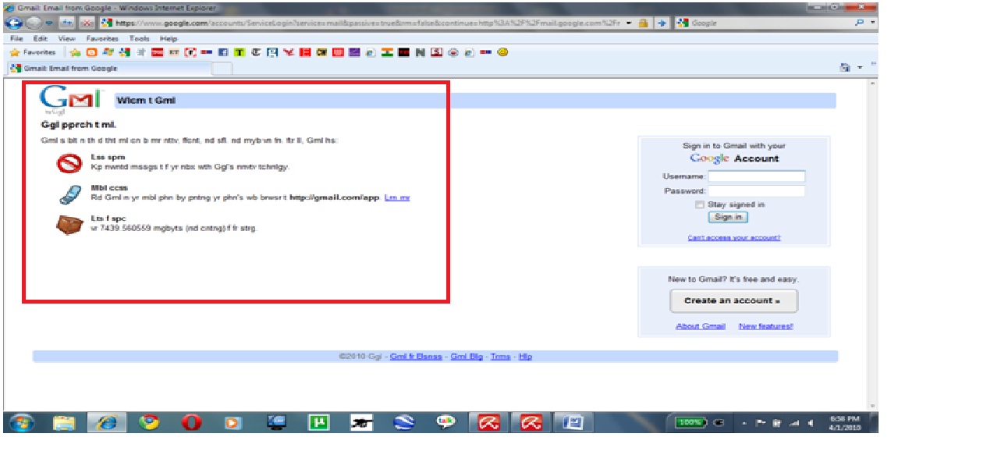The width and height of the screenshot is (994, 462).
Task: Click the Sign in button
Action: tap(727, 217)
